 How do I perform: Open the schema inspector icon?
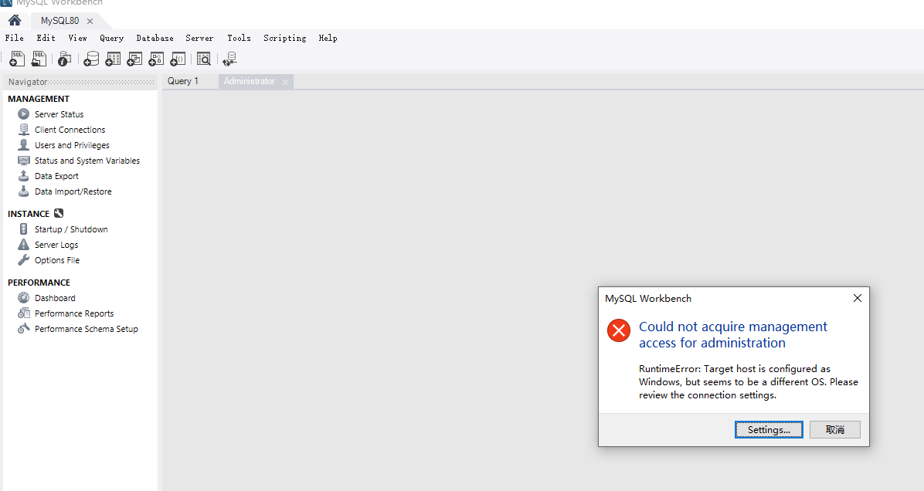pos(65,59)
